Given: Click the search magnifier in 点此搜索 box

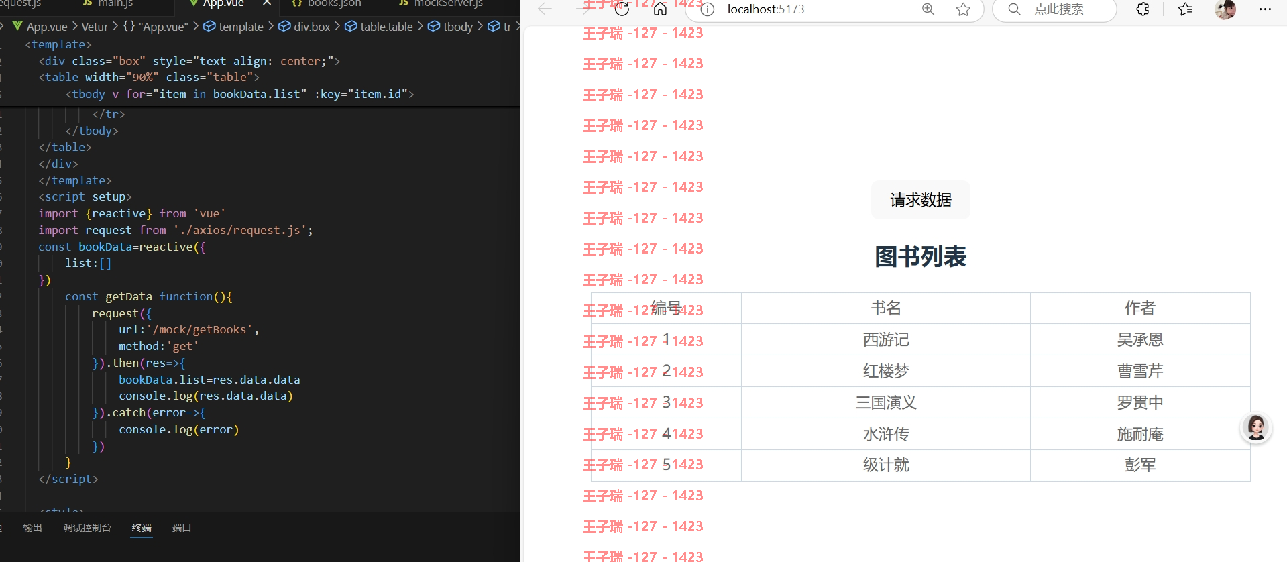Looking at the screenshot, I should [1015, 9].
